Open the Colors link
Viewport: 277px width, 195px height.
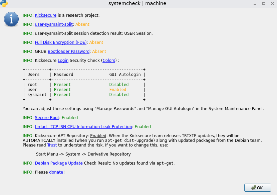point(109,61)
